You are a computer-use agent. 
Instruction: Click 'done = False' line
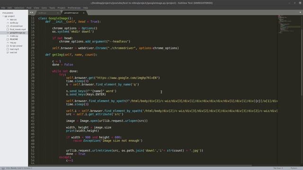(x=62, y=65)
